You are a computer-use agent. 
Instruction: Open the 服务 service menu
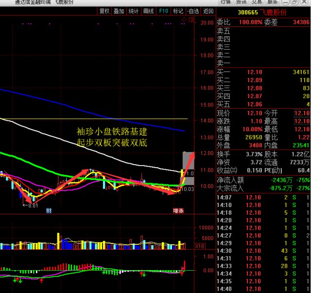[273, 2]
